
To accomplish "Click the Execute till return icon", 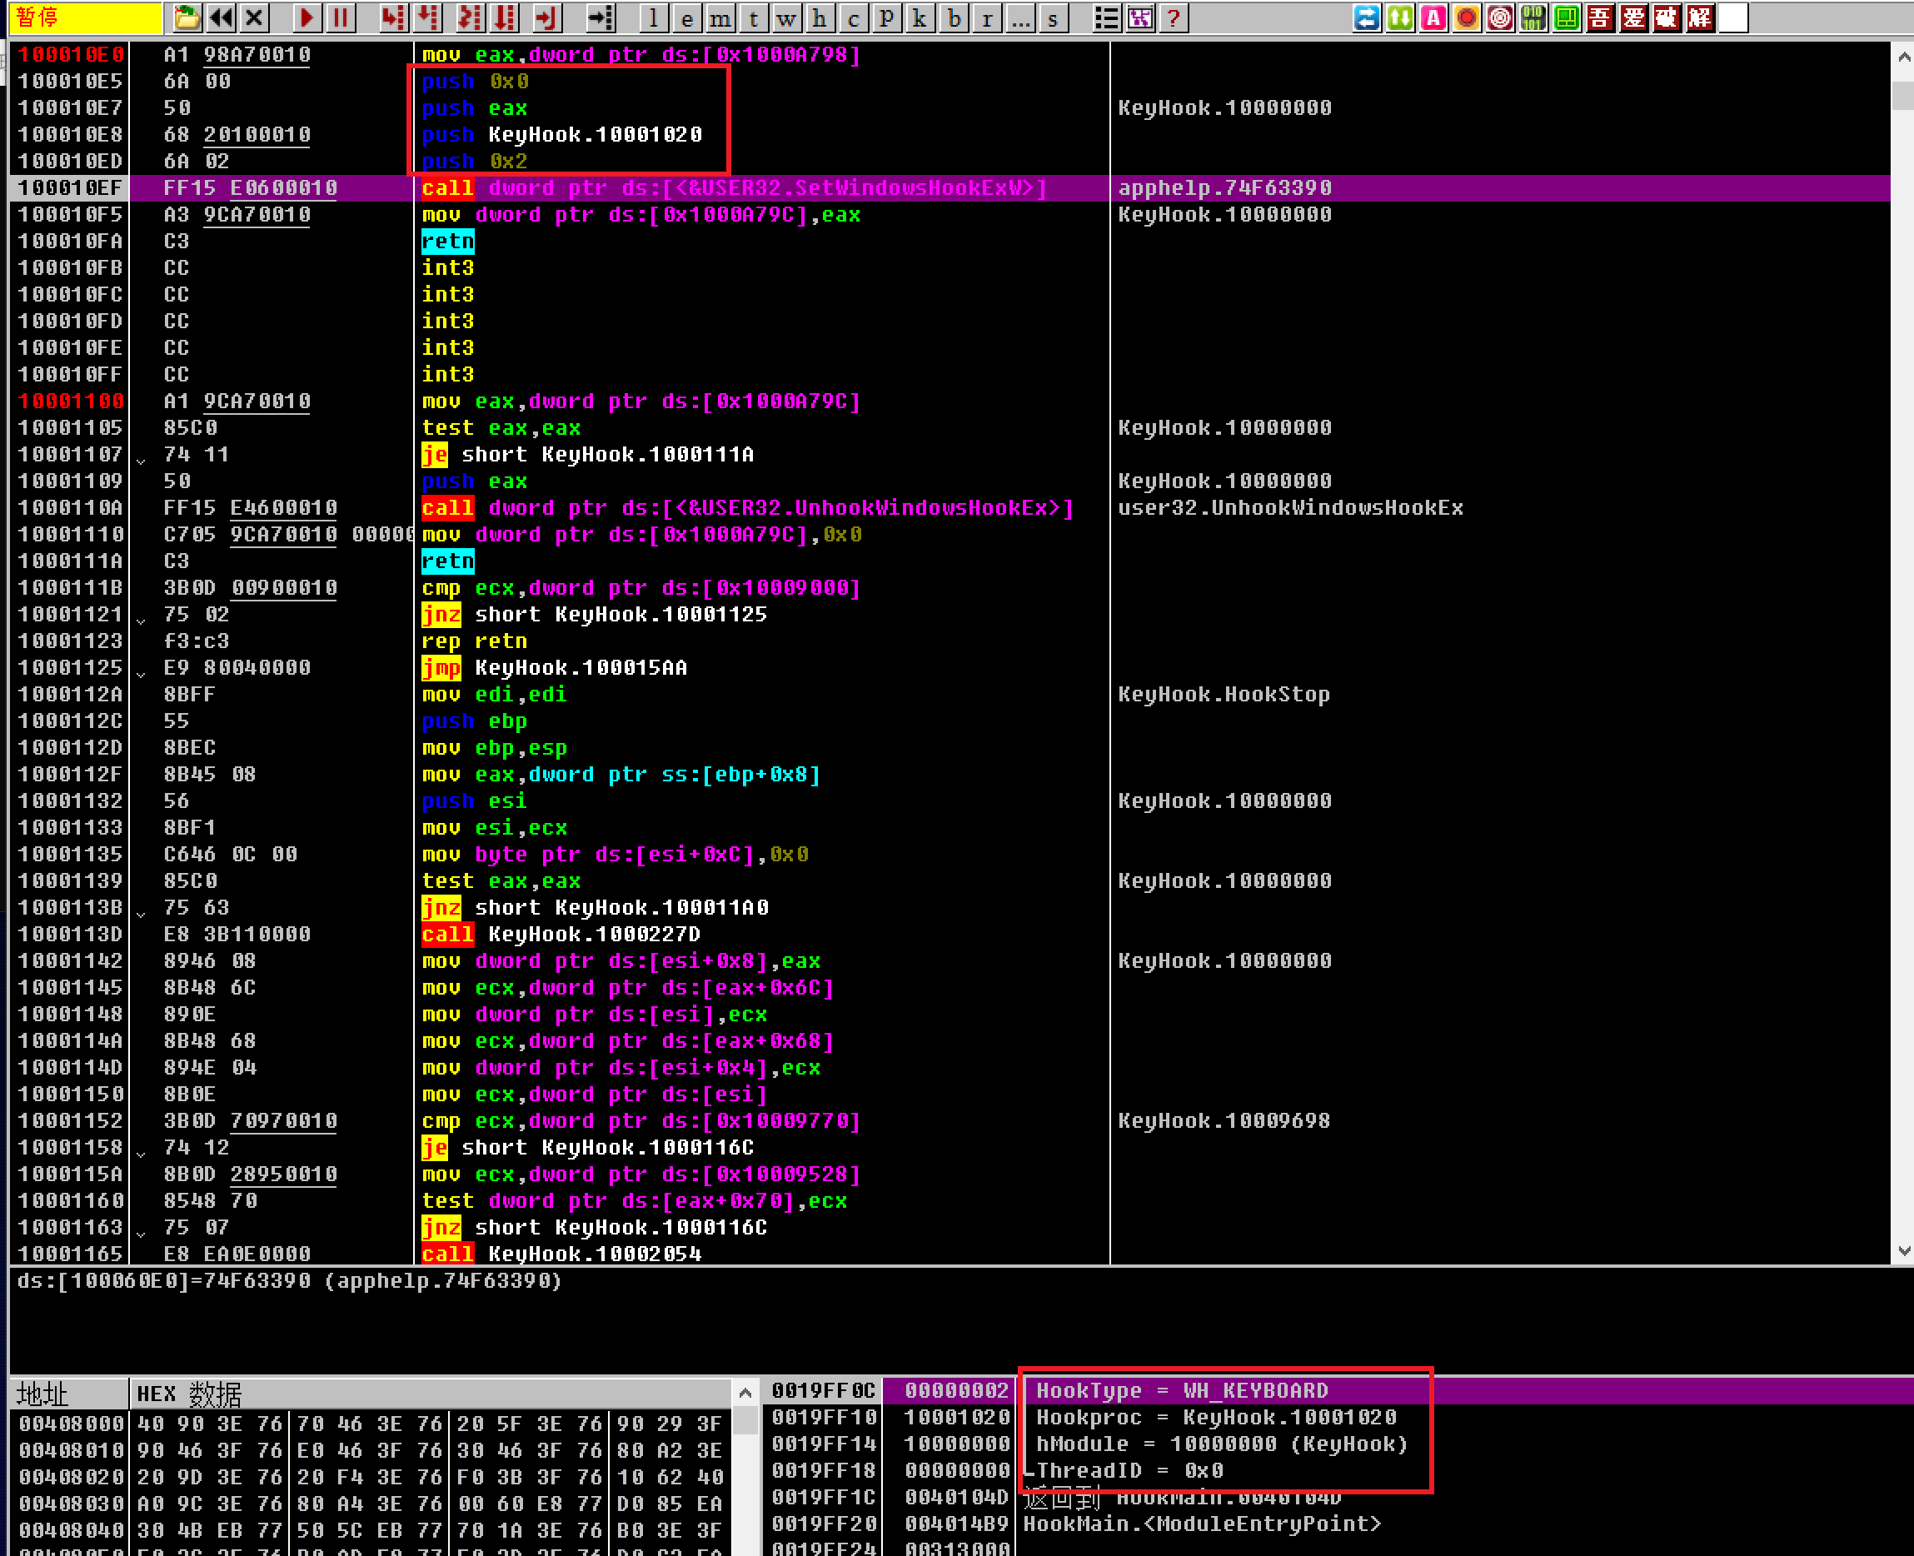I will (x=546, y=17).
